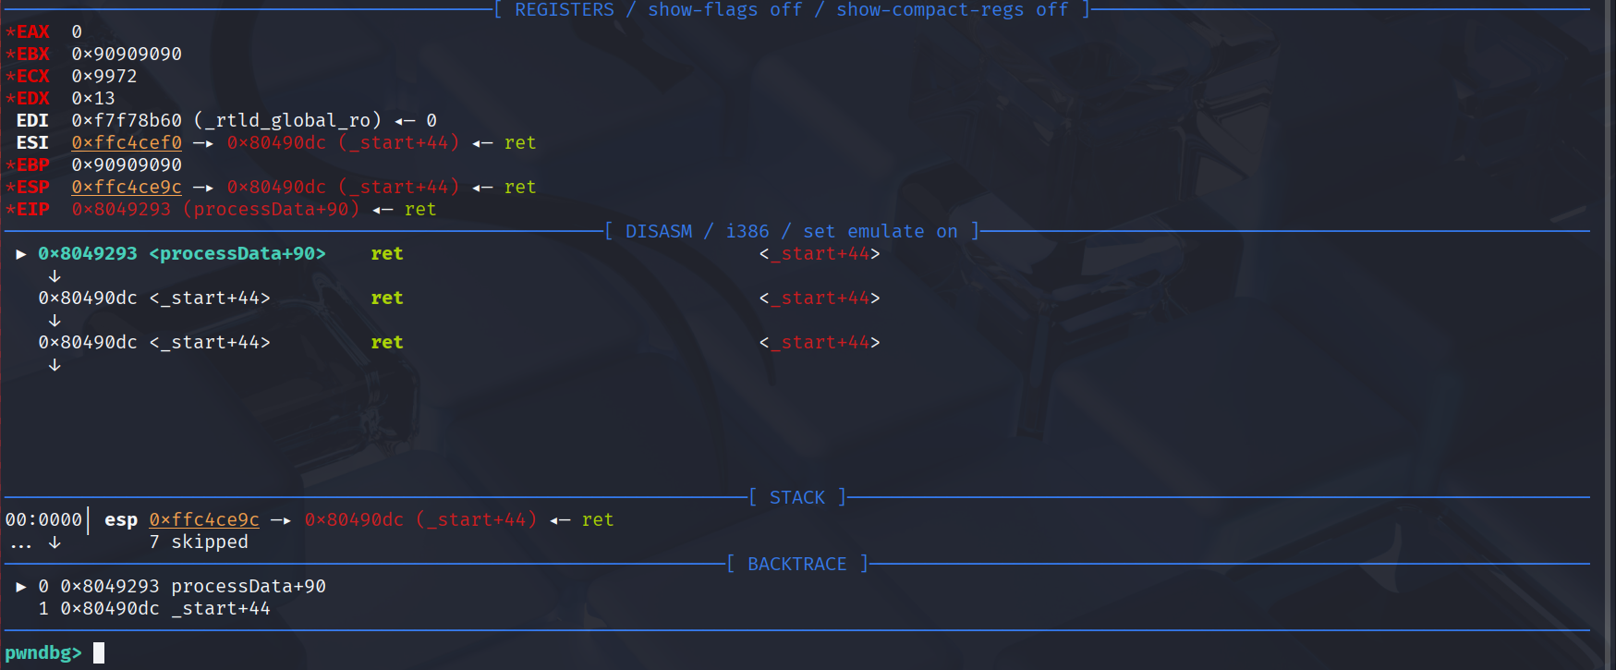The width and height of the screenshot is (1616, 670).
Task: Click the changed-register asterisk next to EIP
Action: click(10, 210)
